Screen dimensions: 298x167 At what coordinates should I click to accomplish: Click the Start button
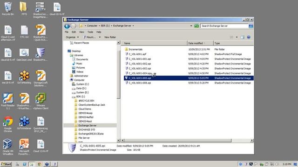coord(6,164)
